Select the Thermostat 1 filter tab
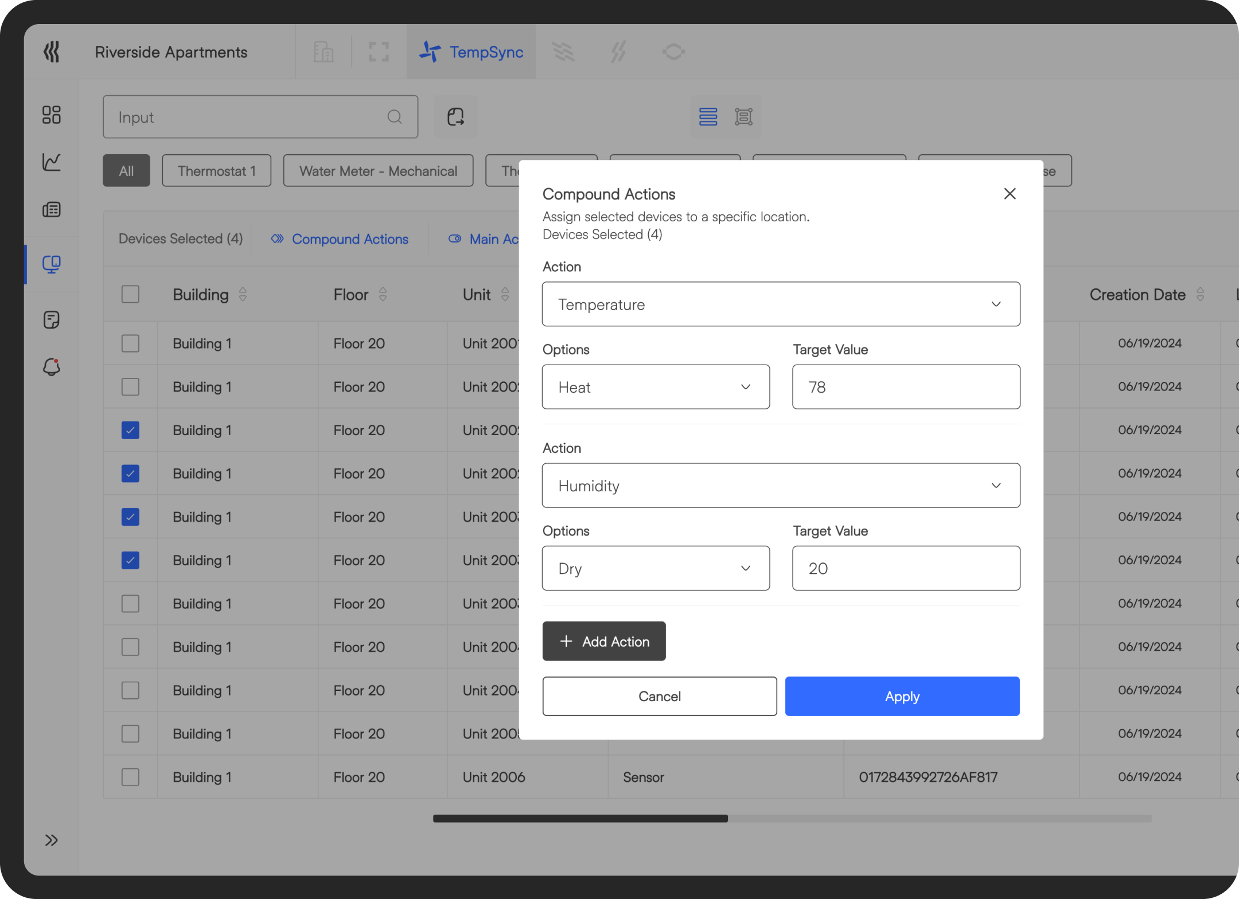 coord(216,171)
